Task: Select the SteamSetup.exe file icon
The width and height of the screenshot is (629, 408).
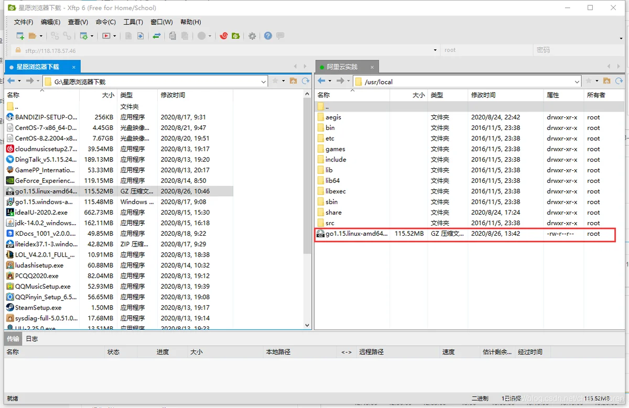Action: [x=10, y=307]
